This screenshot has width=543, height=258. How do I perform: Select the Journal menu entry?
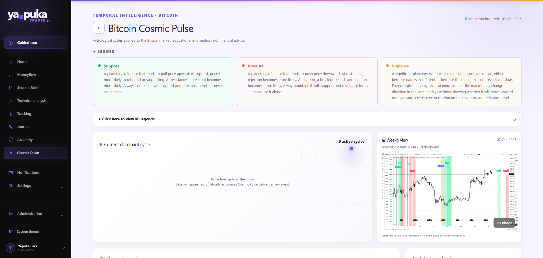tap(35, 127)
